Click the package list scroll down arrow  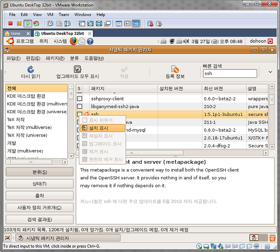(272, 147)
